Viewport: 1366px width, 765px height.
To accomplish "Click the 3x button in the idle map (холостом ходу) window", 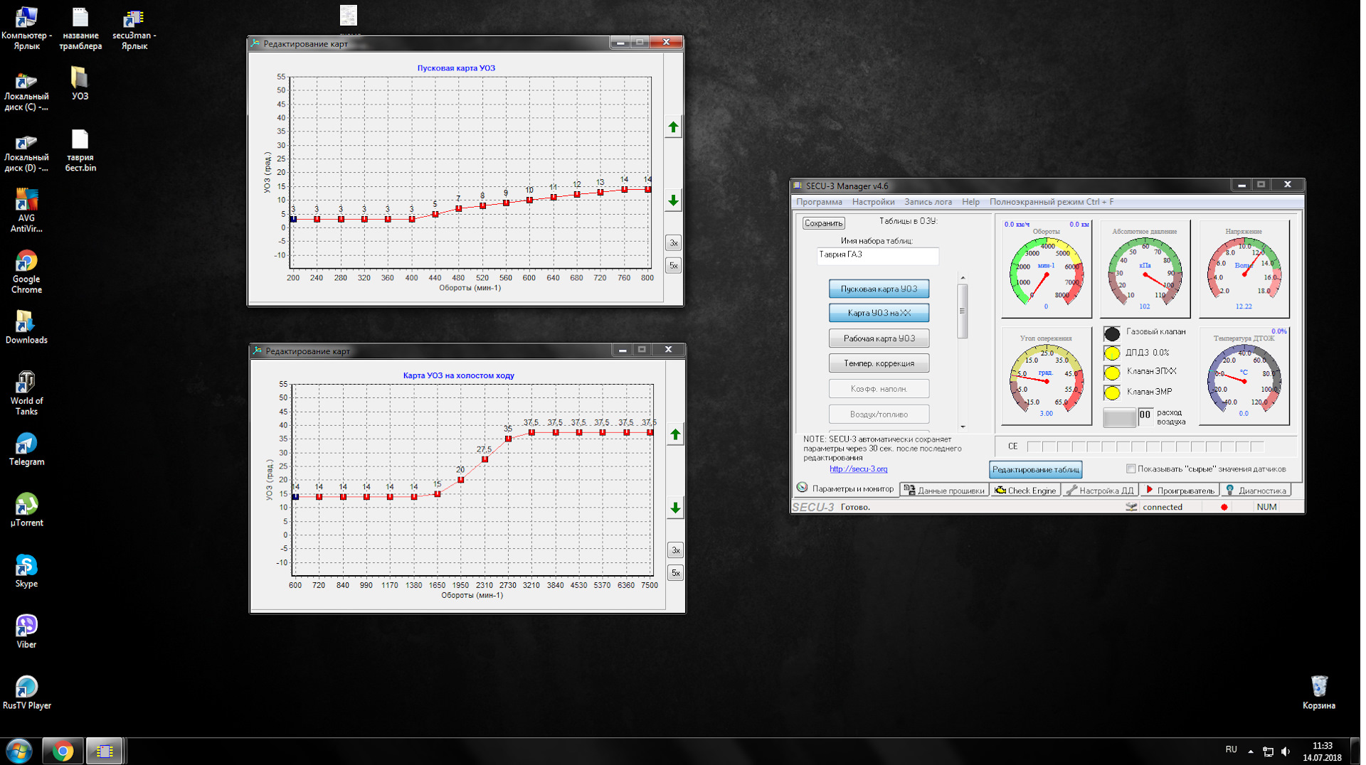I will tap(675, 550).
